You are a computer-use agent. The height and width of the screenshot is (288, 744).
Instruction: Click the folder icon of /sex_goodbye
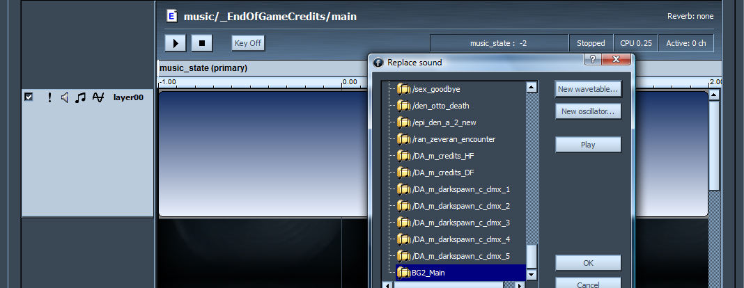coord(403,89)
